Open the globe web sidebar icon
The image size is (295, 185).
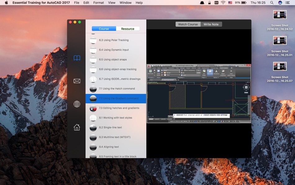click(77, 104)
